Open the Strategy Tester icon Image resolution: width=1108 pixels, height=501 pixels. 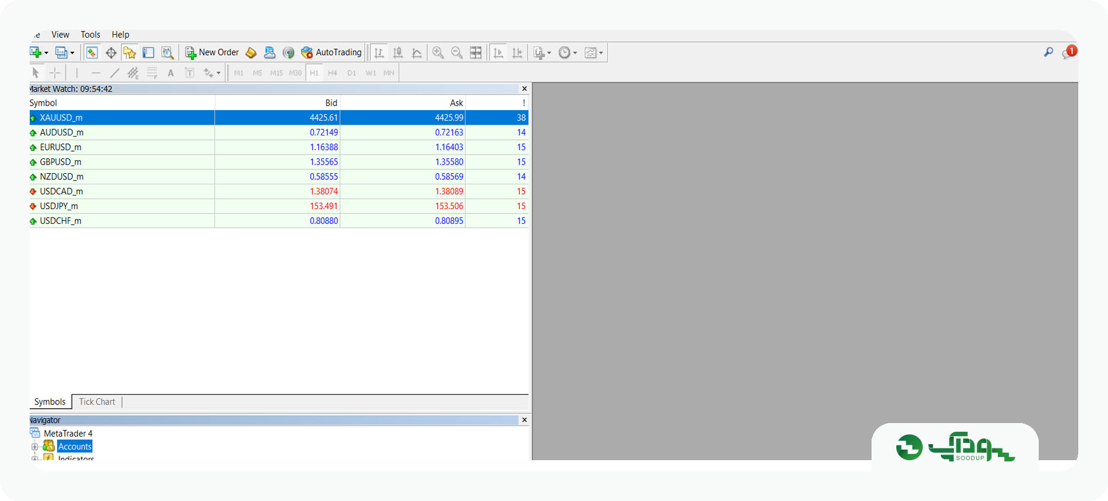pyautogui.click(x=167, y=53)
